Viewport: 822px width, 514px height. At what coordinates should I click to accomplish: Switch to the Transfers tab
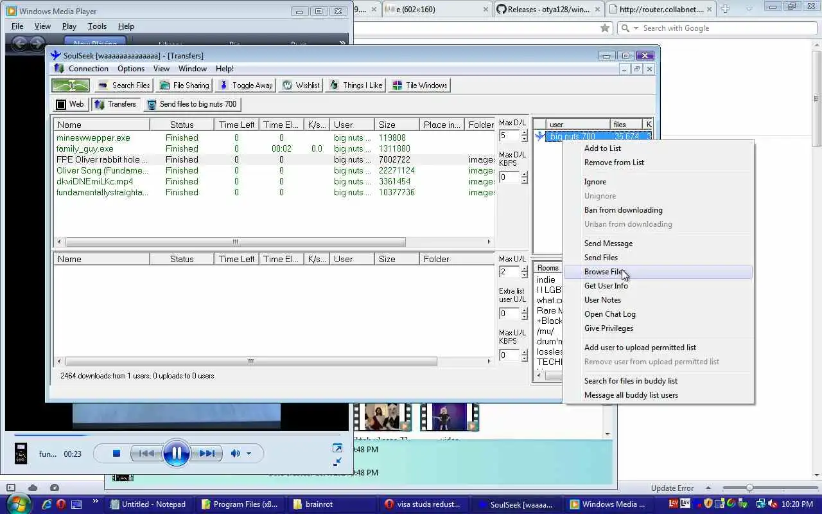coord(116,104)
